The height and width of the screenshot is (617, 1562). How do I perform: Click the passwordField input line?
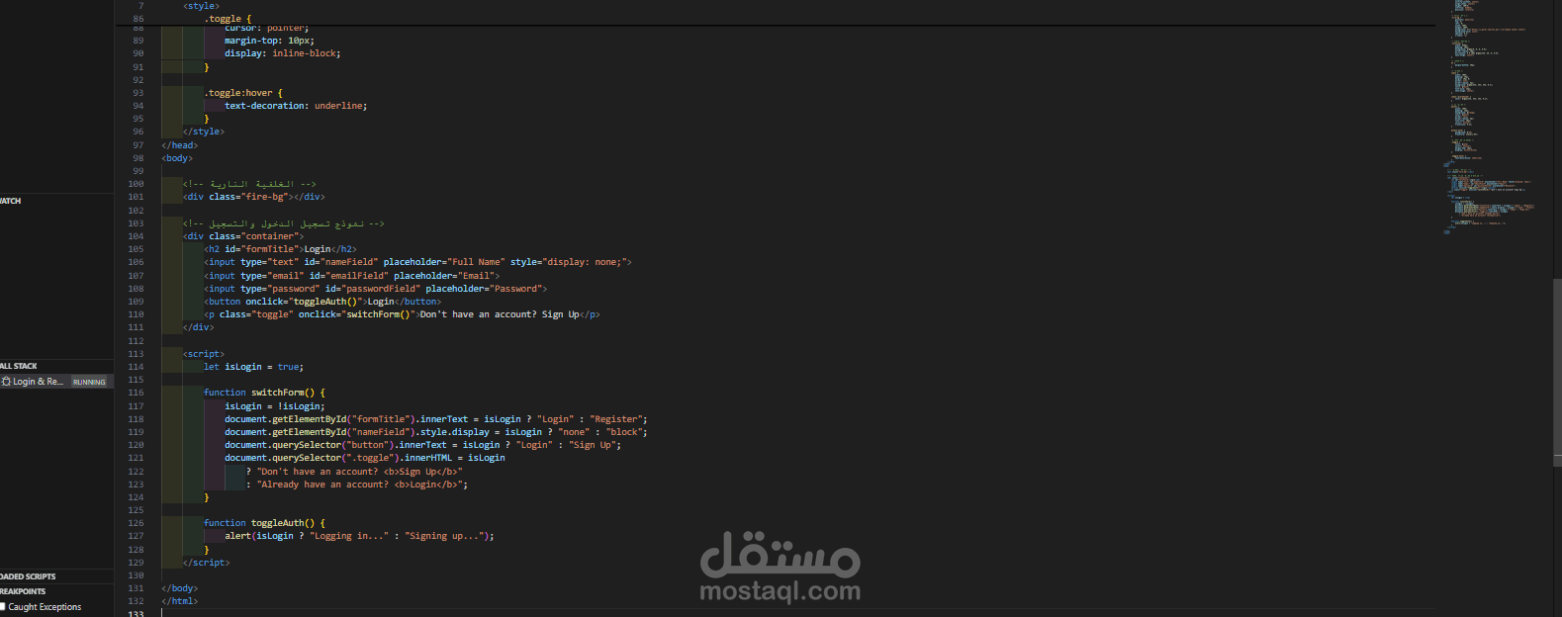(376, 289)
